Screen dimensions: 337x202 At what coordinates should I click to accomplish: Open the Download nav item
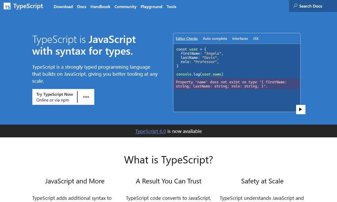63,7
